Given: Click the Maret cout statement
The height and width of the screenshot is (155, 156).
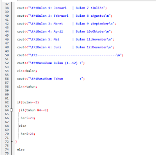Looking at the screenshot, I should tap(66, 24).
